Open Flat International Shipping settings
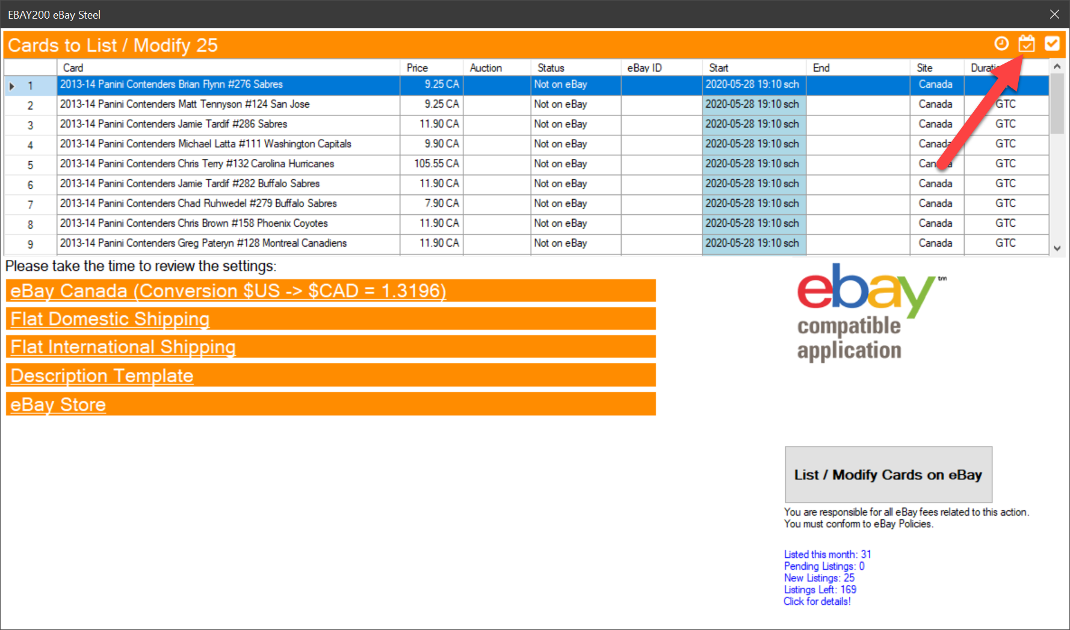The height and width of the screenshot is (630, 1070). point(123,347)
